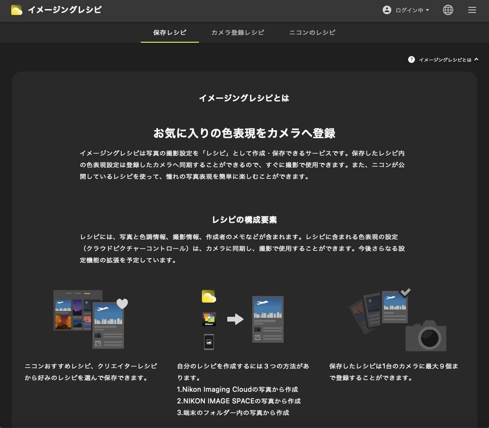Click text 3.端末のフォルダー内の写真から作成

[233, 413]
